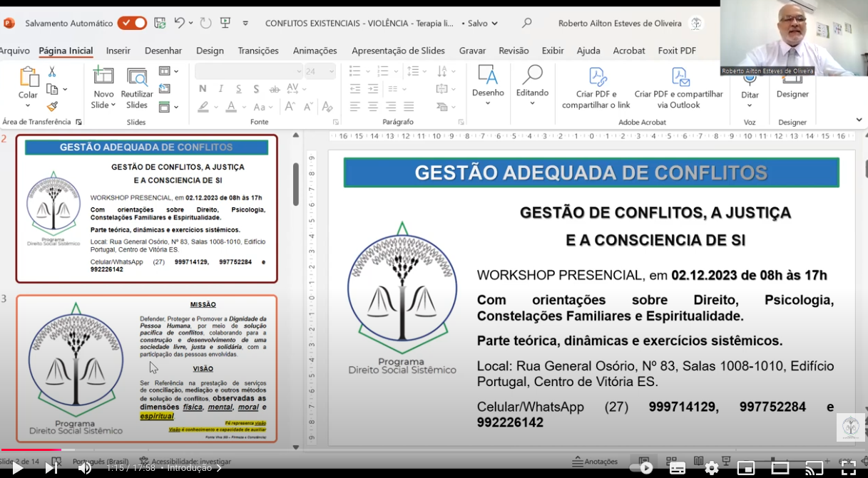Screen dimensions: 868x478
Task: Open the font name combo box
Action: pos(250,71)
